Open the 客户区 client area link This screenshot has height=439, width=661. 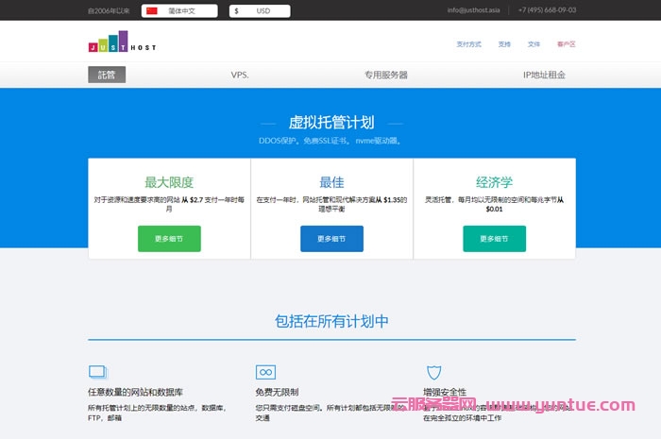(x=566, y=44)
